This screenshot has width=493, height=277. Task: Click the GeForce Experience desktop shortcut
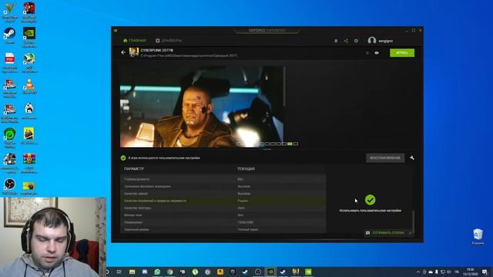coord(29,37)
